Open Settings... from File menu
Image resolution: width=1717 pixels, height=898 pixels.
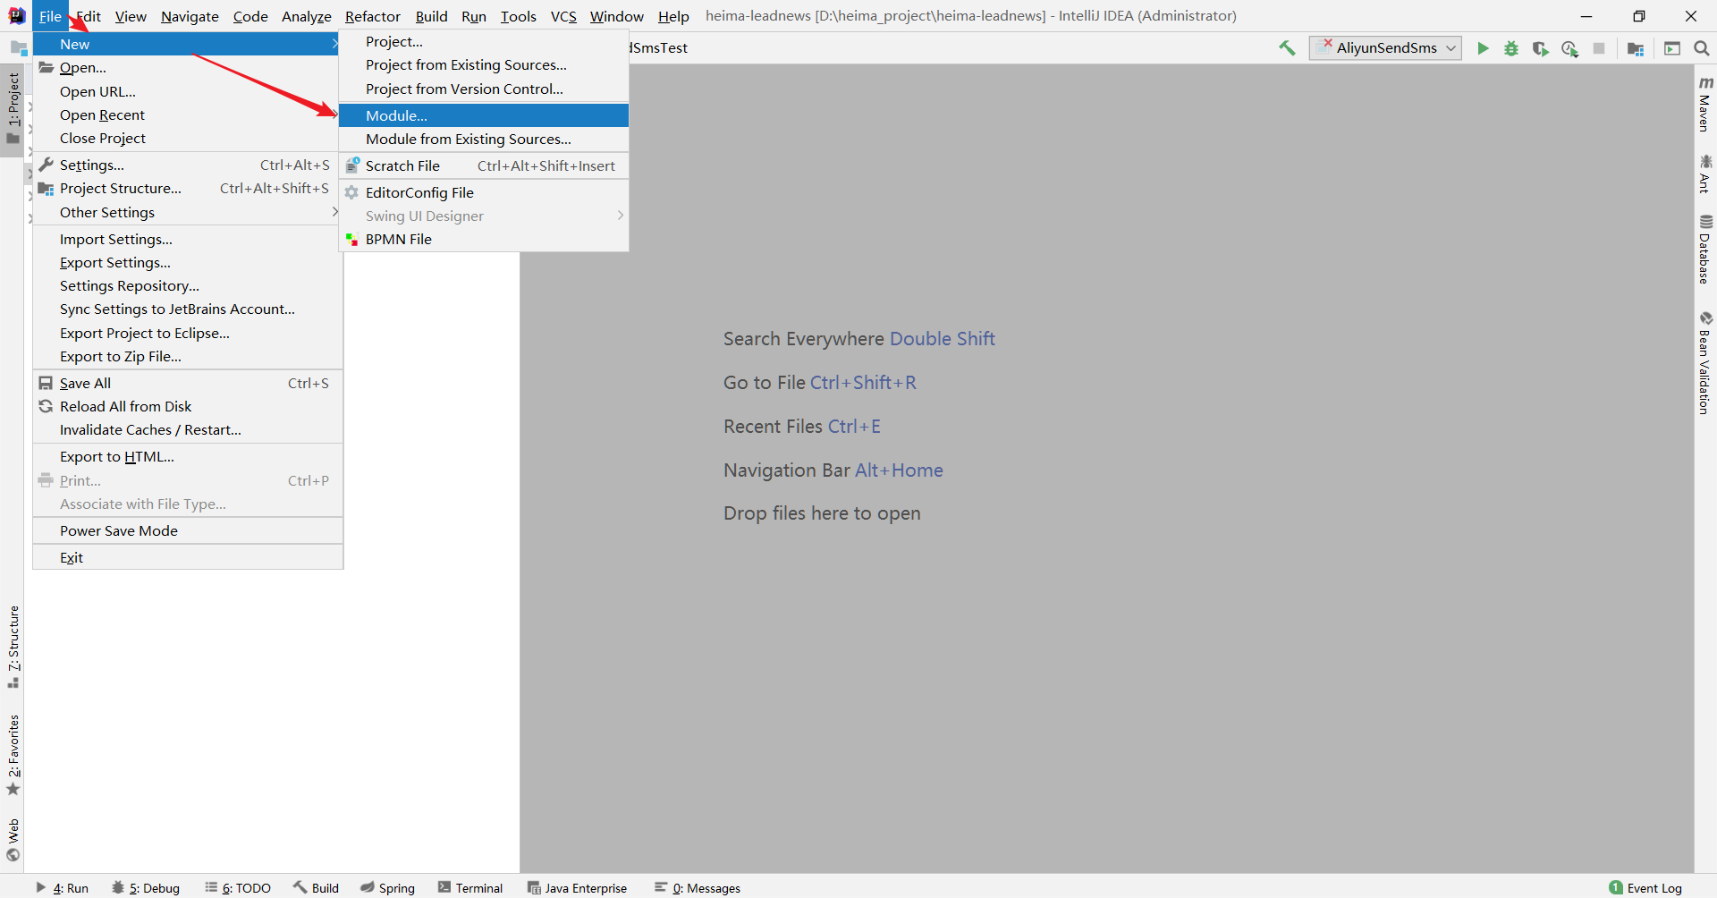coord(186,165)
